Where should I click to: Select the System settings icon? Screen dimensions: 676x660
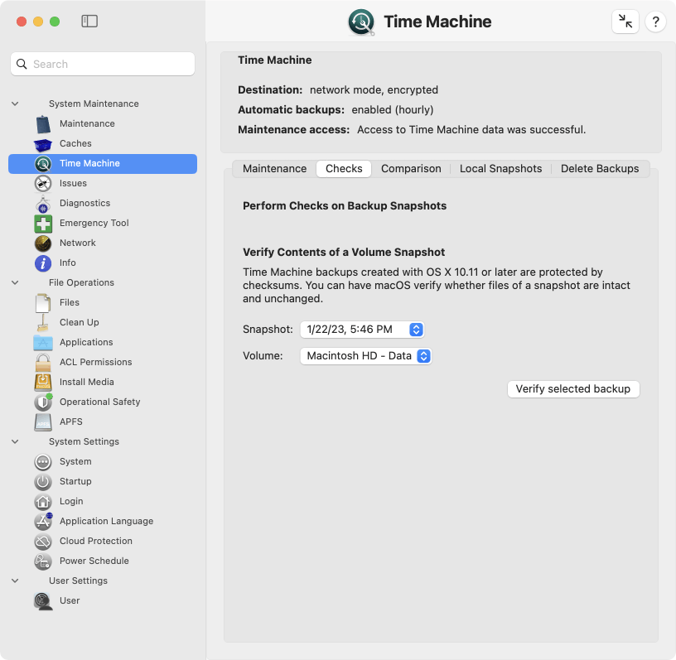coord(43,462)
